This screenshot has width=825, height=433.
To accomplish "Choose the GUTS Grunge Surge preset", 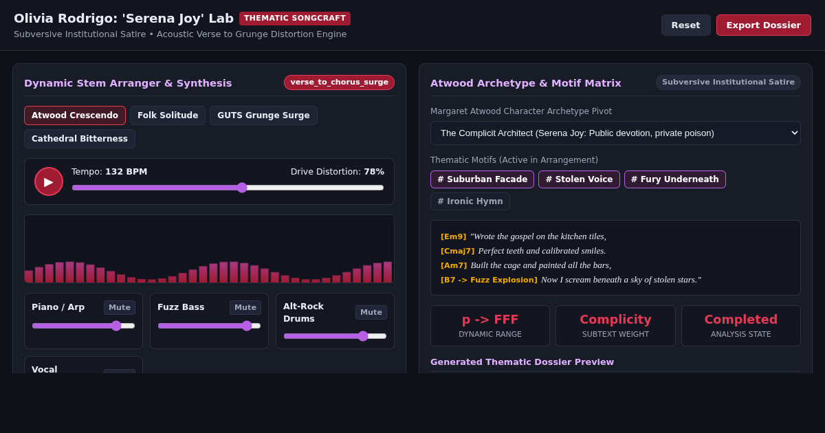I will tap(263, 115).
